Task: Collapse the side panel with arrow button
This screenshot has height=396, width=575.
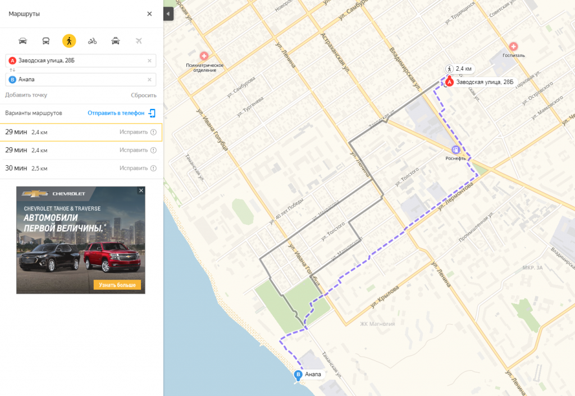Action: pyautogui.click(x=168, y=14)
